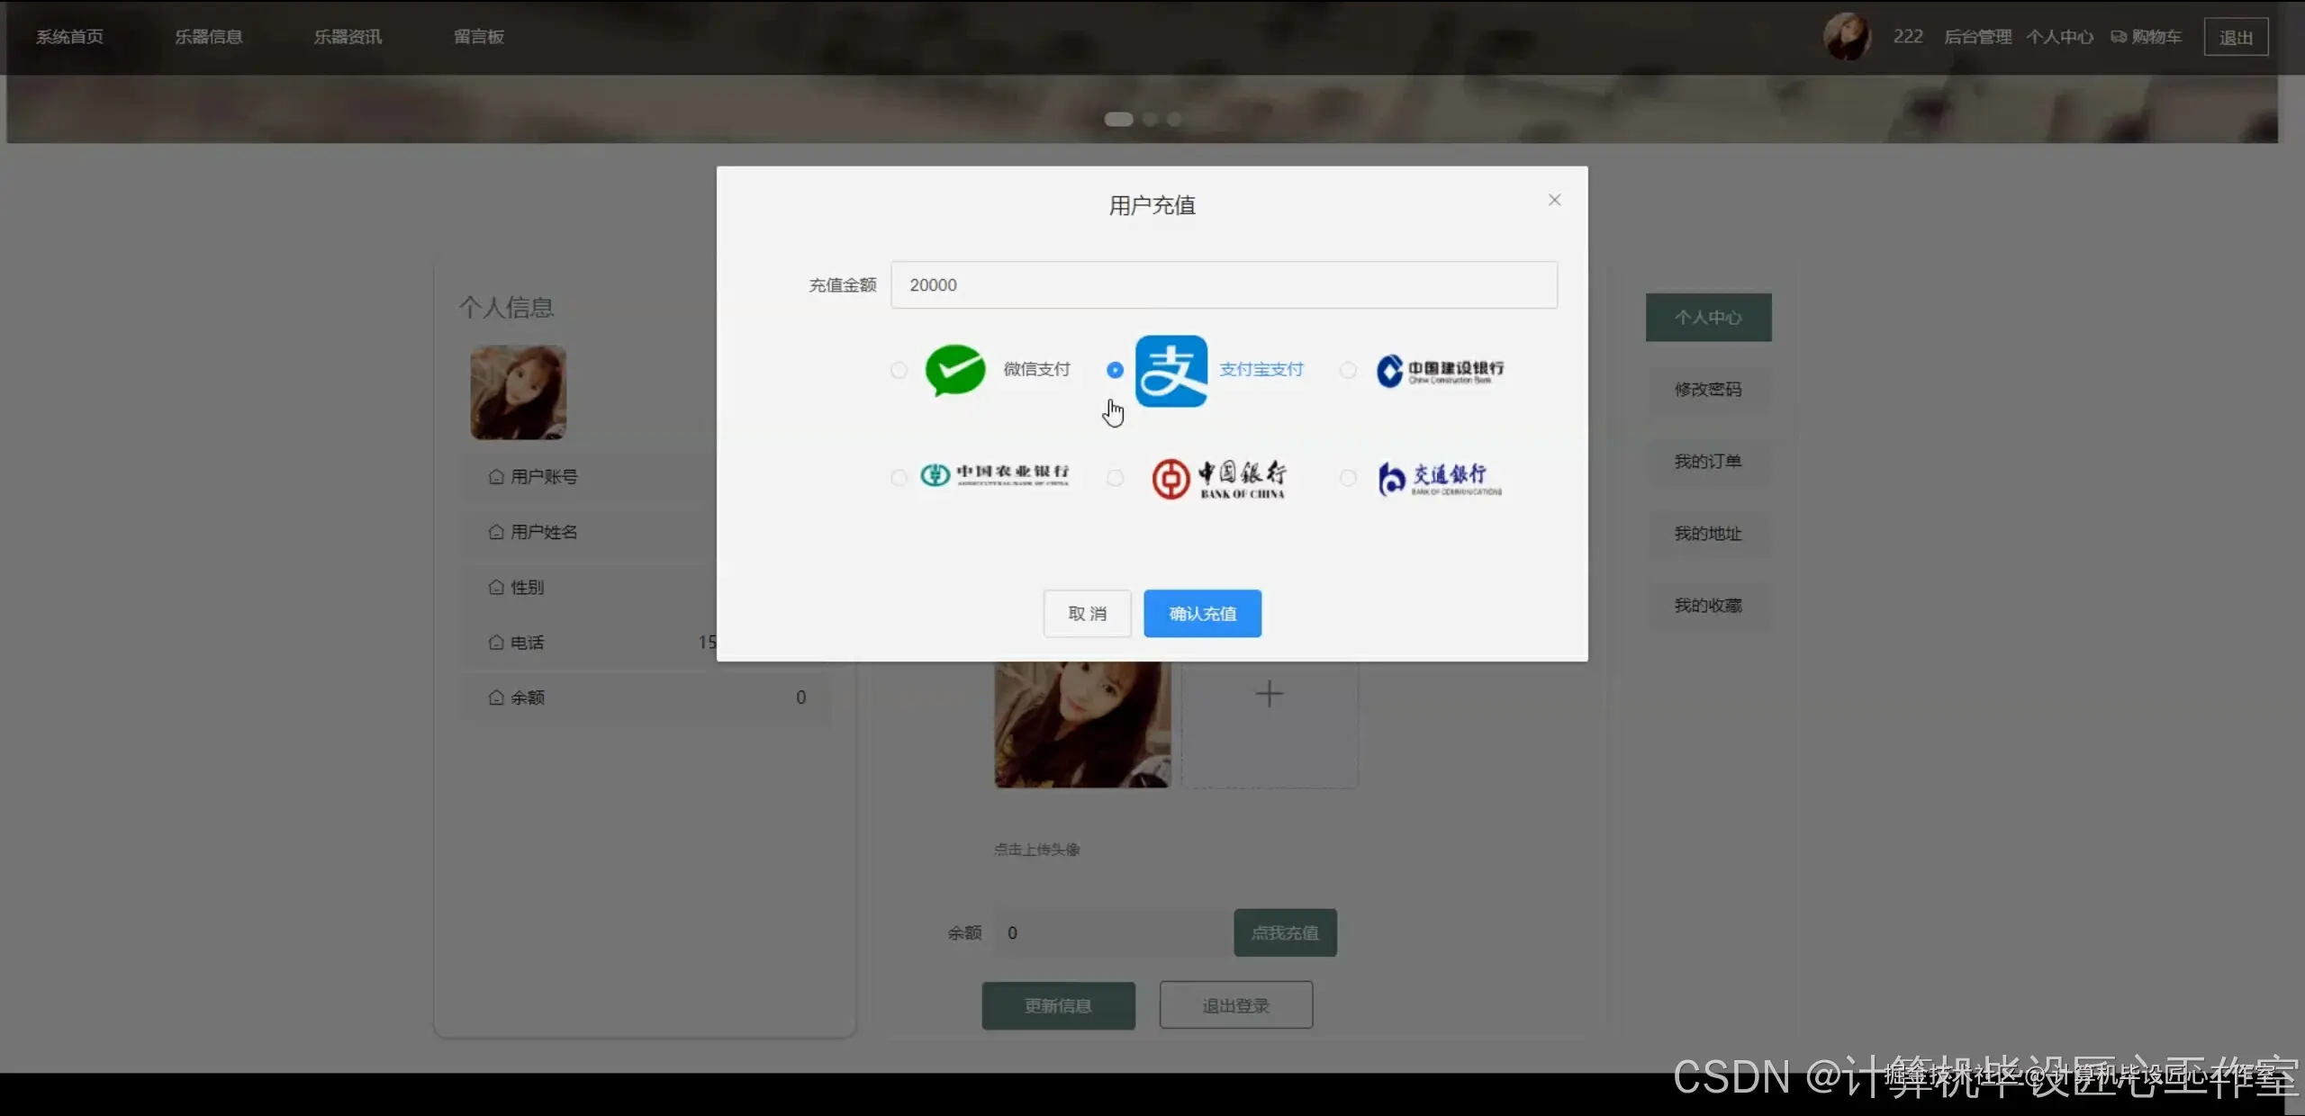Select the 中国银行 radio button
Viewport: 2305px width, 1116px height.
1115,478
